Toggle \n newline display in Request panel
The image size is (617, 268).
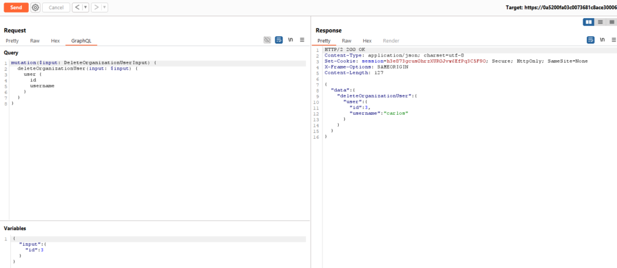click(290, 40)
